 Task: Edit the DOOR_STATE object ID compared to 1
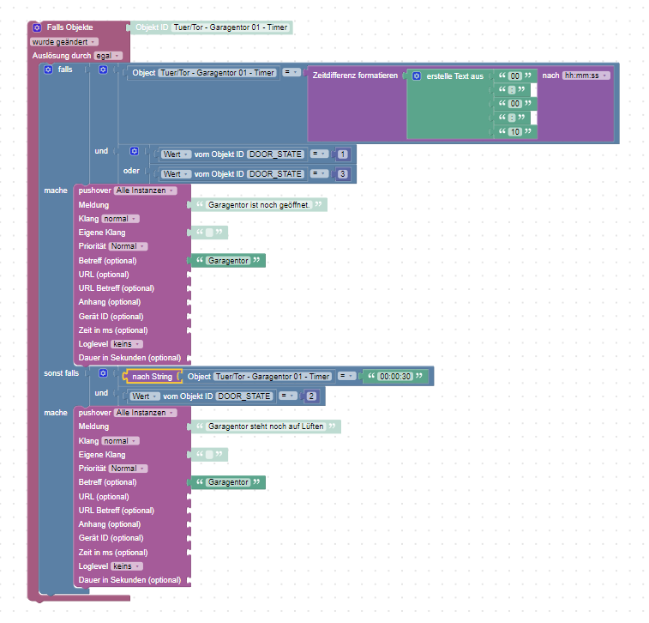point(276,154)
